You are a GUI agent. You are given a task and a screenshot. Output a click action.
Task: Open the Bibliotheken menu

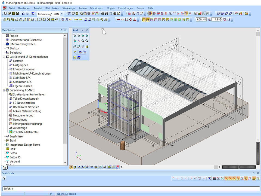[x=52, y=8]
